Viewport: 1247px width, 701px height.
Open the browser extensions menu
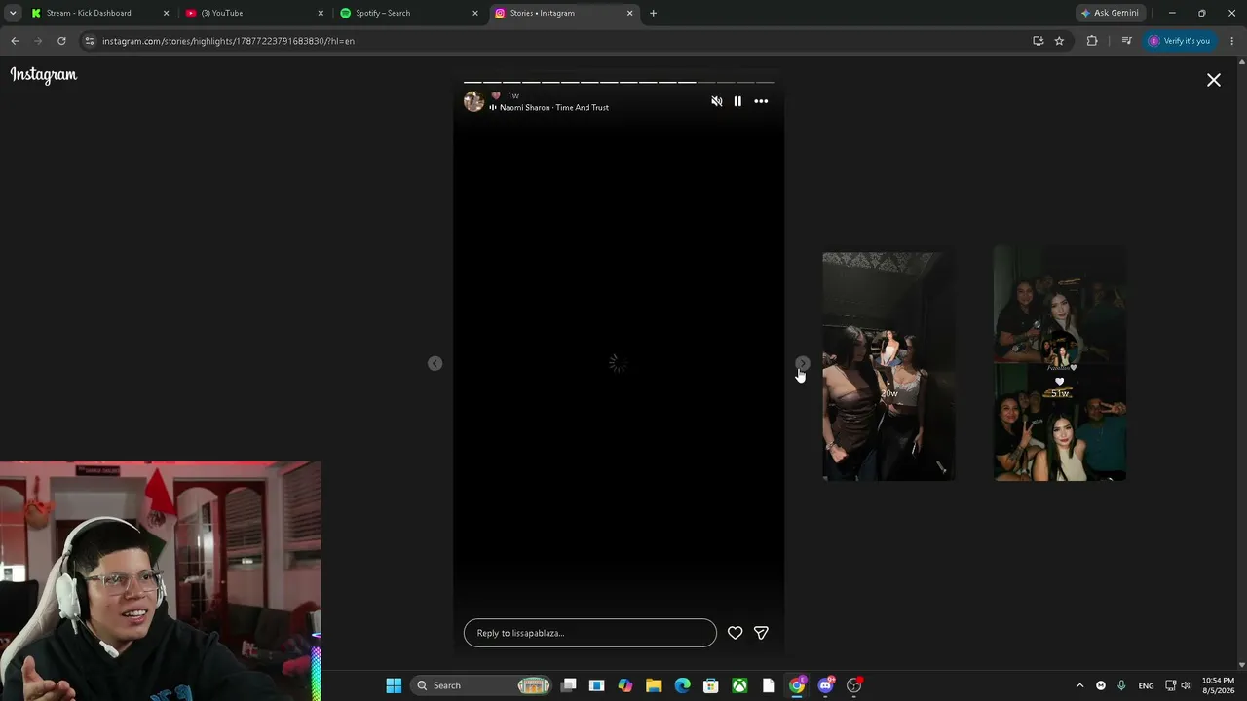[x=1091, y=41]
